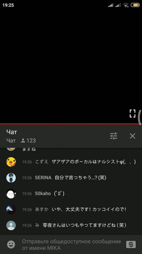Select SERINA's chat message

tap(80, 178)
